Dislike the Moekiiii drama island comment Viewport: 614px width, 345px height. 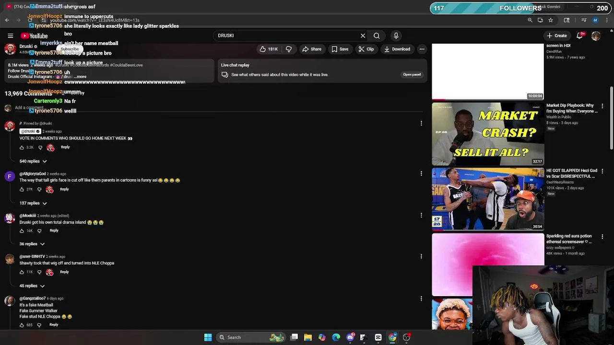click(39, 231)
